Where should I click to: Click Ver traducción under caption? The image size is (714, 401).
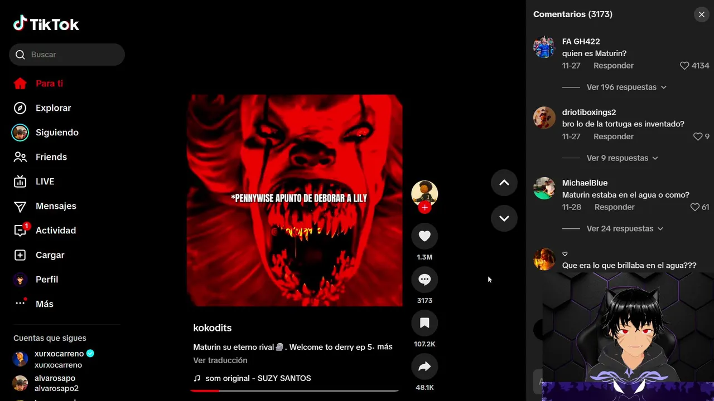tap(220, 360)
